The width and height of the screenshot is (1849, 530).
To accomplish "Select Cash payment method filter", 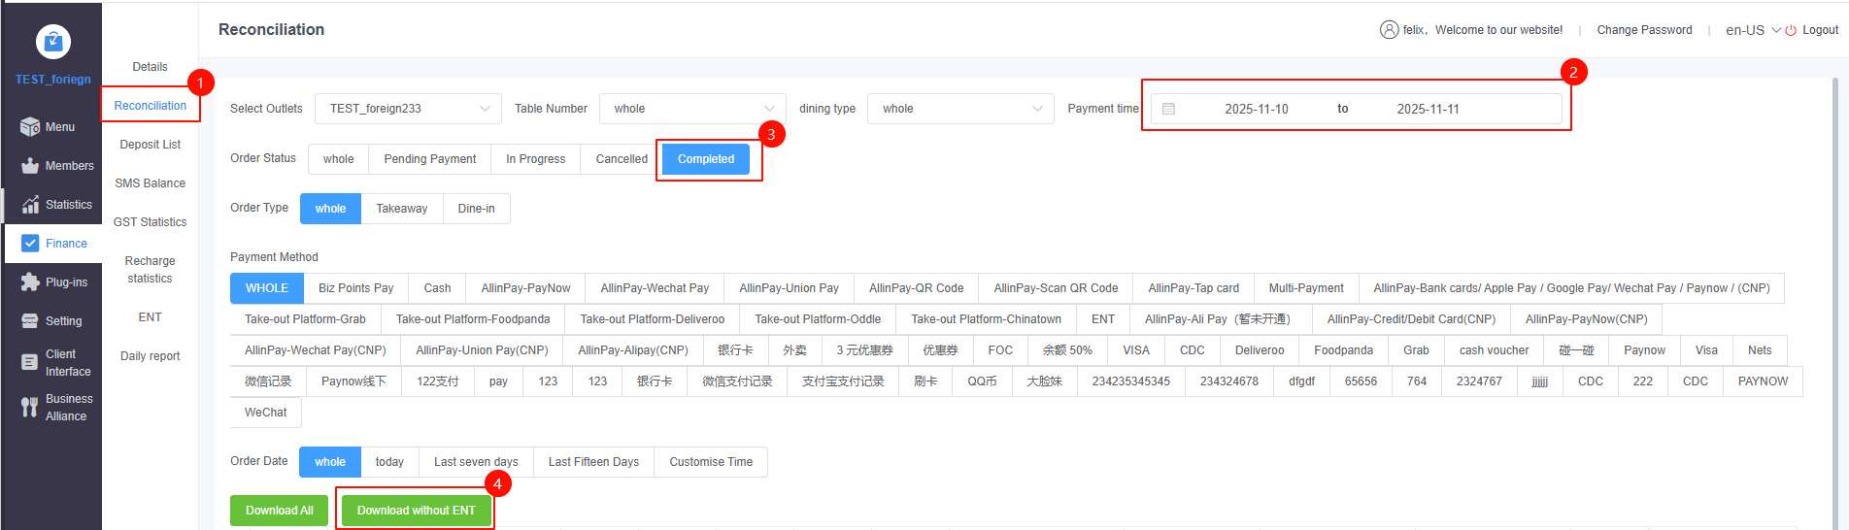I will pos(437,288).
